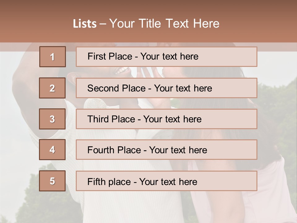Click the number 1 box
Viewport: 297px width, 223px height.
pos(52,57)
